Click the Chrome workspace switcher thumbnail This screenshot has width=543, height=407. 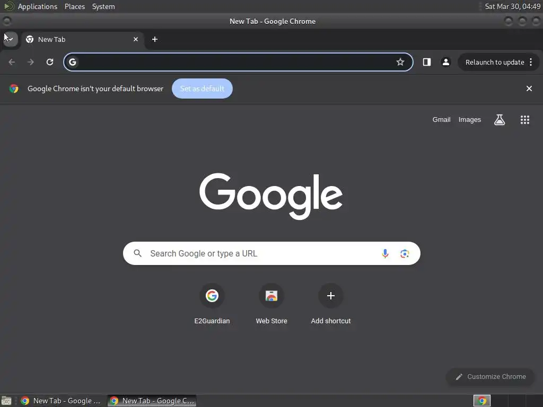[481, 401]
